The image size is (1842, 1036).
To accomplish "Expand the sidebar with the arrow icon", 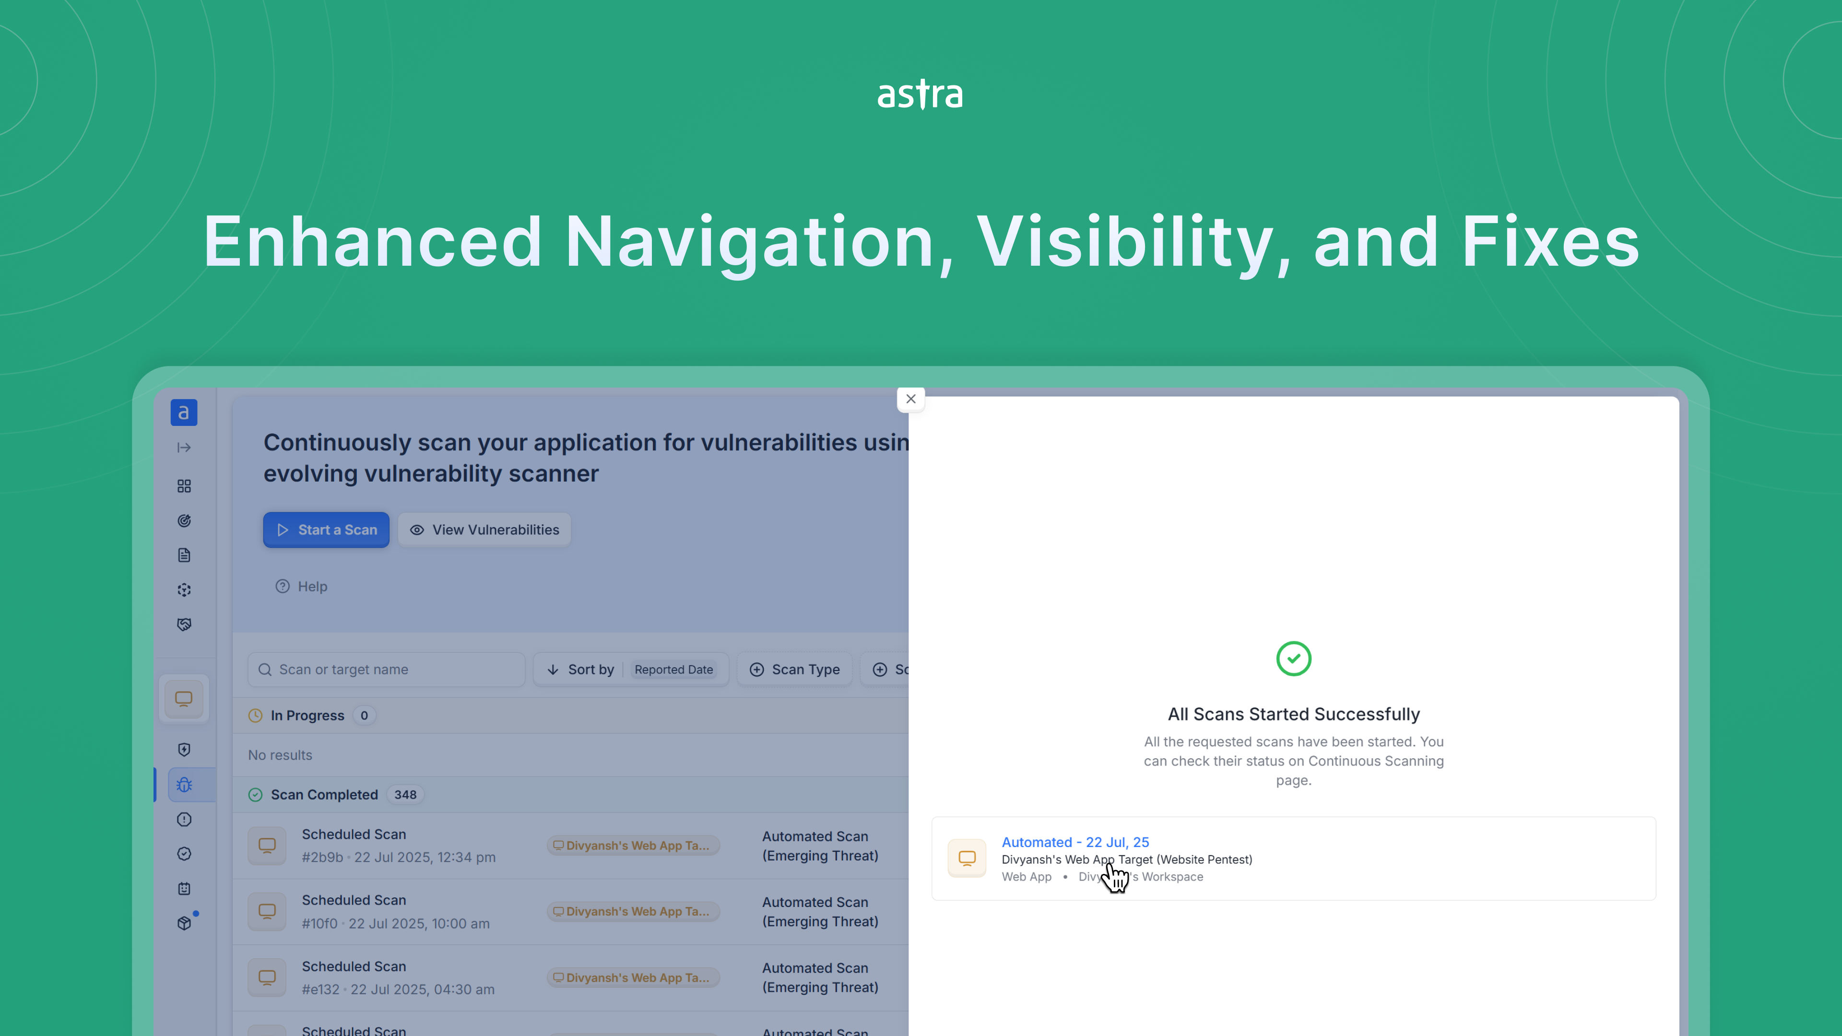I will tap(184, 447).
